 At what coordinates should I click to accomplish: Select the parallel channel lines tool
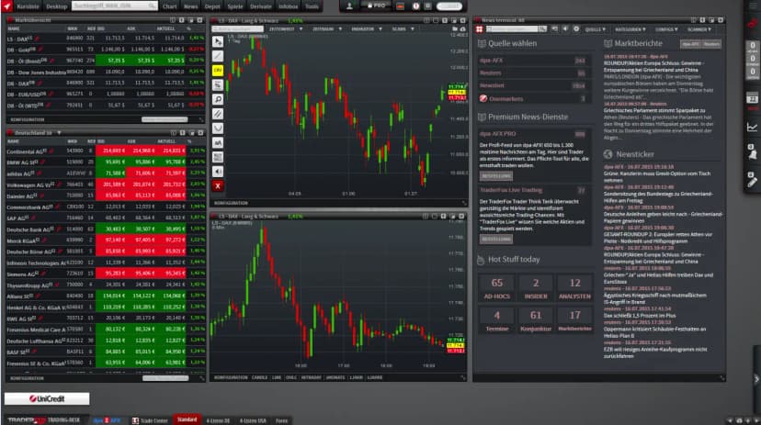point(218,114)
